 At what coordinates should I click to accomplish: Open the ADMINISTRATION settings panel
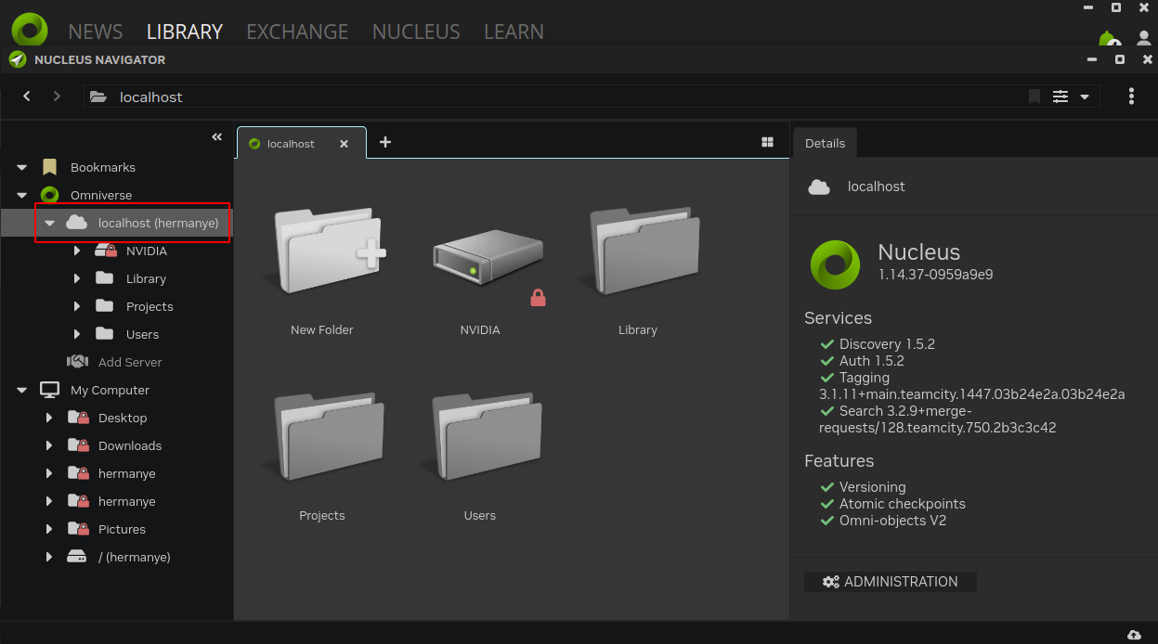pos(890,581)
